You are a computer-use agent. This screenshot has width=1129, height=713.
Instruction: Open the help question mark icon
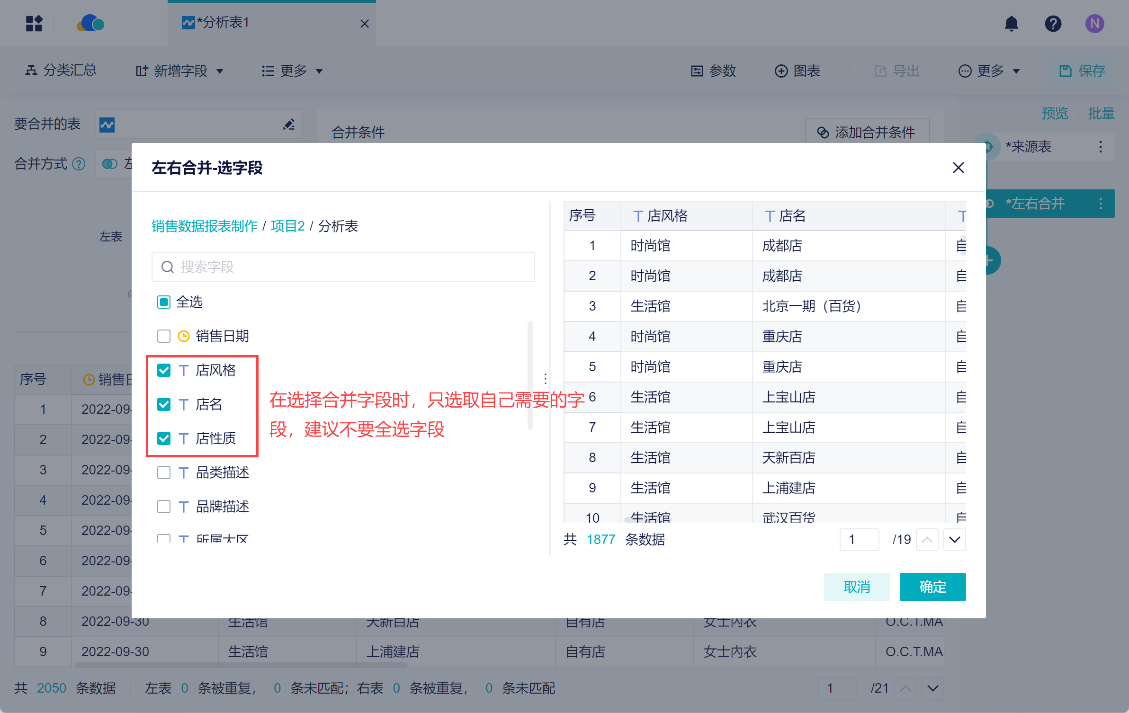[x=1053, y=23]
